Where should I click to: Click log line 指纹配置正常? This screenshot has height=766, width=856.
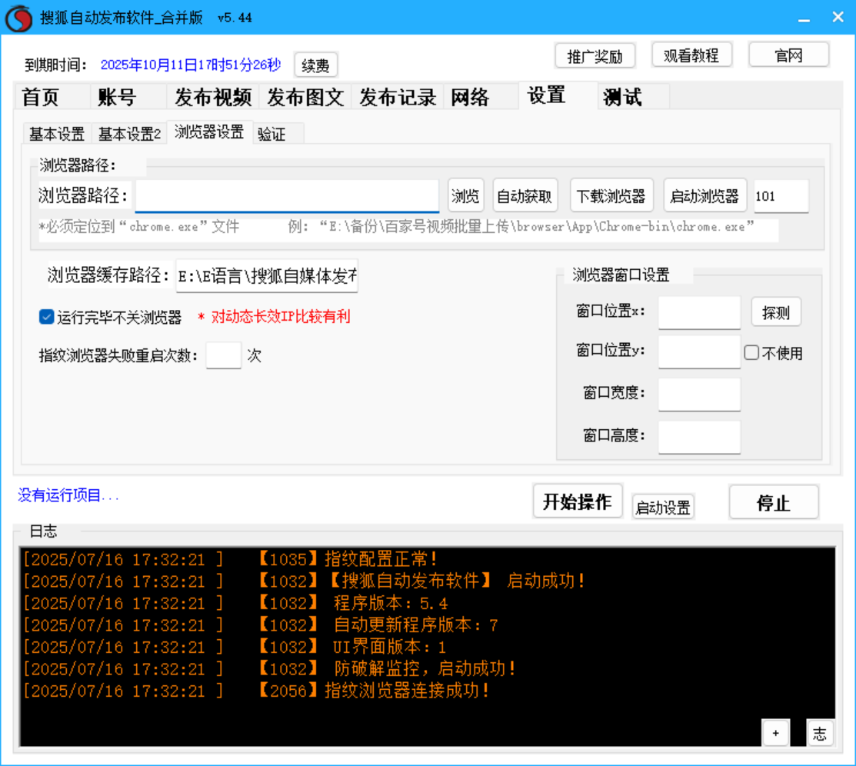229,559
